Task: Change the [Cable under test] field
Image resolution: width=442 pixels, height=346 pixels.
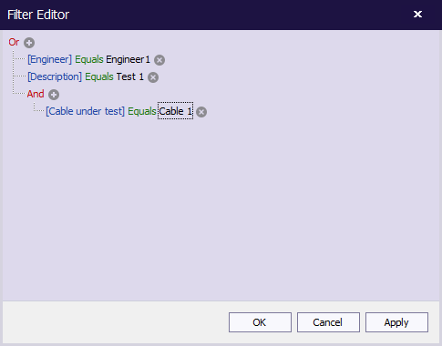Action: point(85,111)
